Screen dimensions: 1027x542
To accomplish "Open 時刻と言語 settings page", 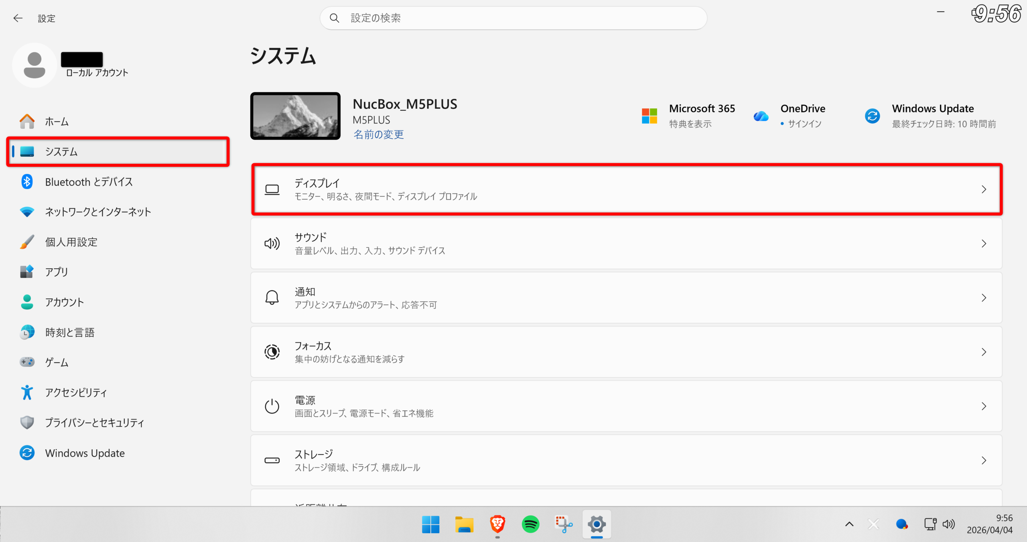I will pyautogui.click(x=69, y=332).
